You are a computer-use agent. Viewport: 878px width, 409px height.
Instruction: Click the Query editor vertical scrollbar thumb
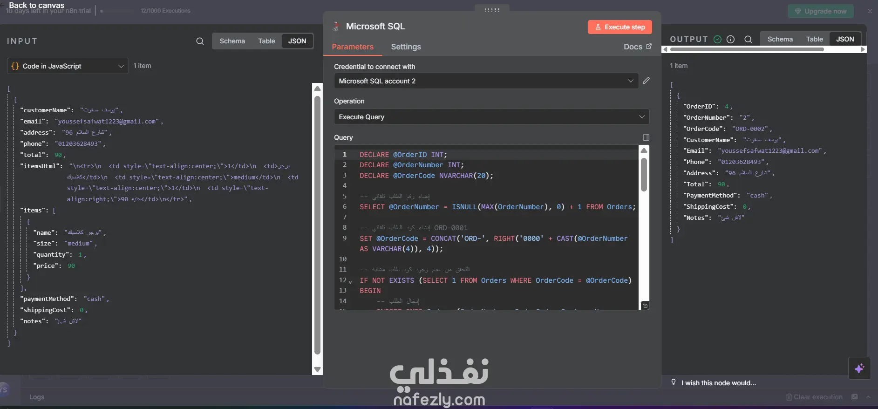[x=644, y=175]
